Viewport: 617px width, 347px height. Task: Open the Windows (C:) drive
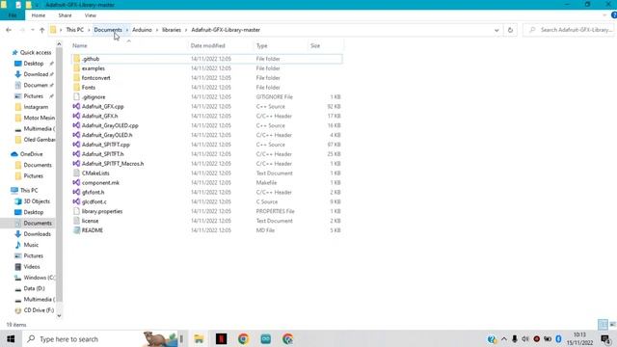39,278
